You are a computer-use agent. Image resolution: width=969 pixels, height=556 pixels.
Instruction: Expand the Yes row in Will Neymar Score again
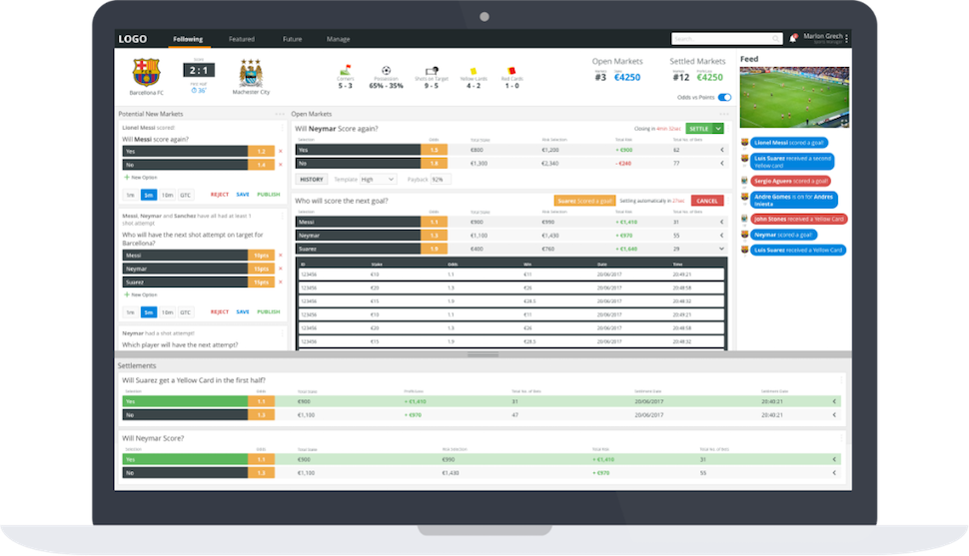722,150
